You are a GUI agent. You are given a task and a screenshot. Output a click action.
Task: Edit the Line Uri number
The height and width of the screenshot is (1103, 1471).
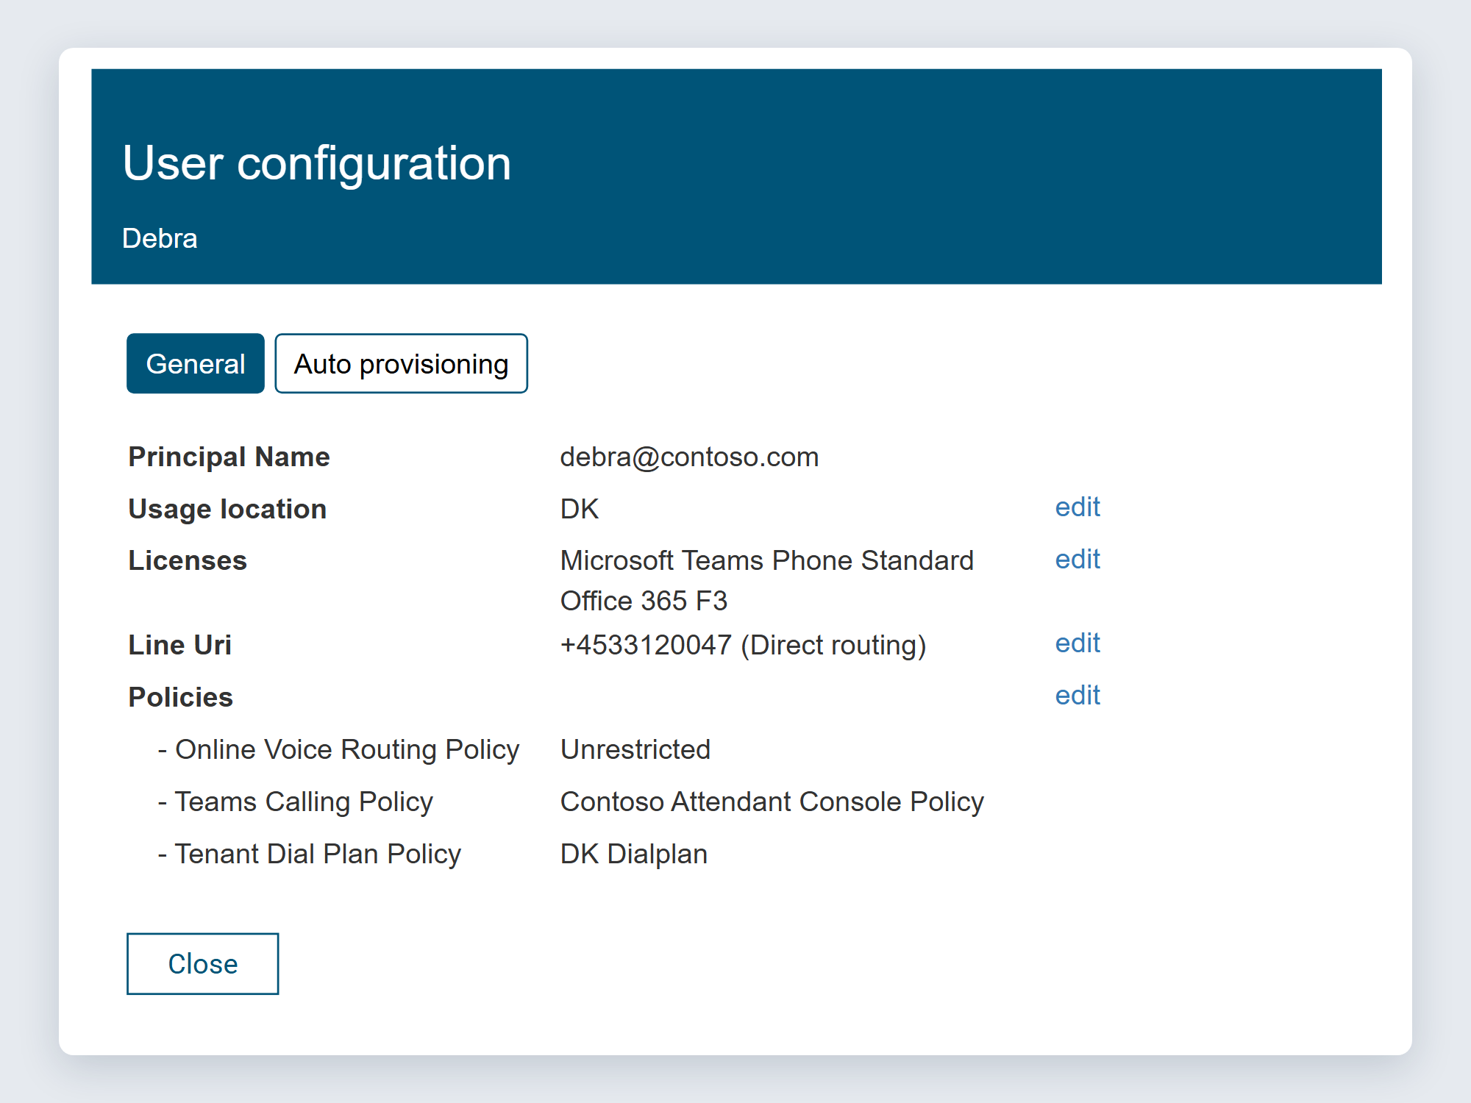pyautogui.click(x=1078, y=643)
